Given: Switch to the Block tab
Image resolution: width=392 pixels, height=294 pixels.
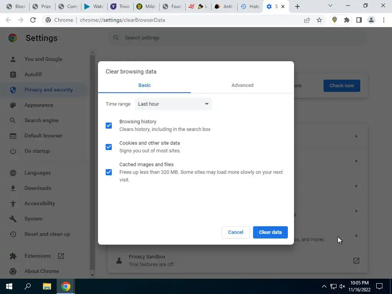Looking at the screenshot, I should [x=16, y=7].
